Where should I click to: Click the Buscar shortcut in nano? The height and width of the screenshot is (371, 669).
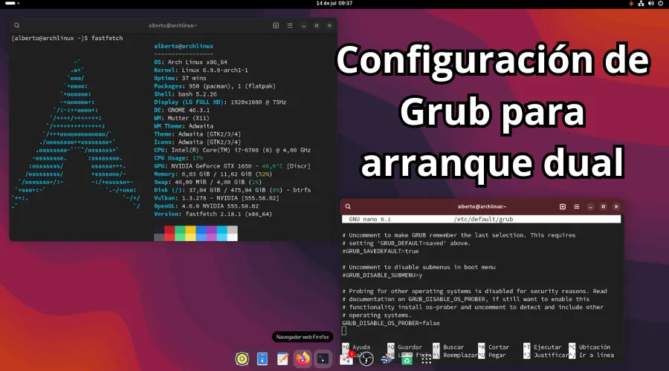coord(448,347)
